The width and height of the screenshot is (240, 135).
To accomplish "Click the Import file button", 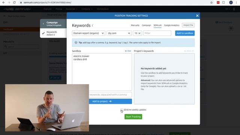I will (188, 25).
